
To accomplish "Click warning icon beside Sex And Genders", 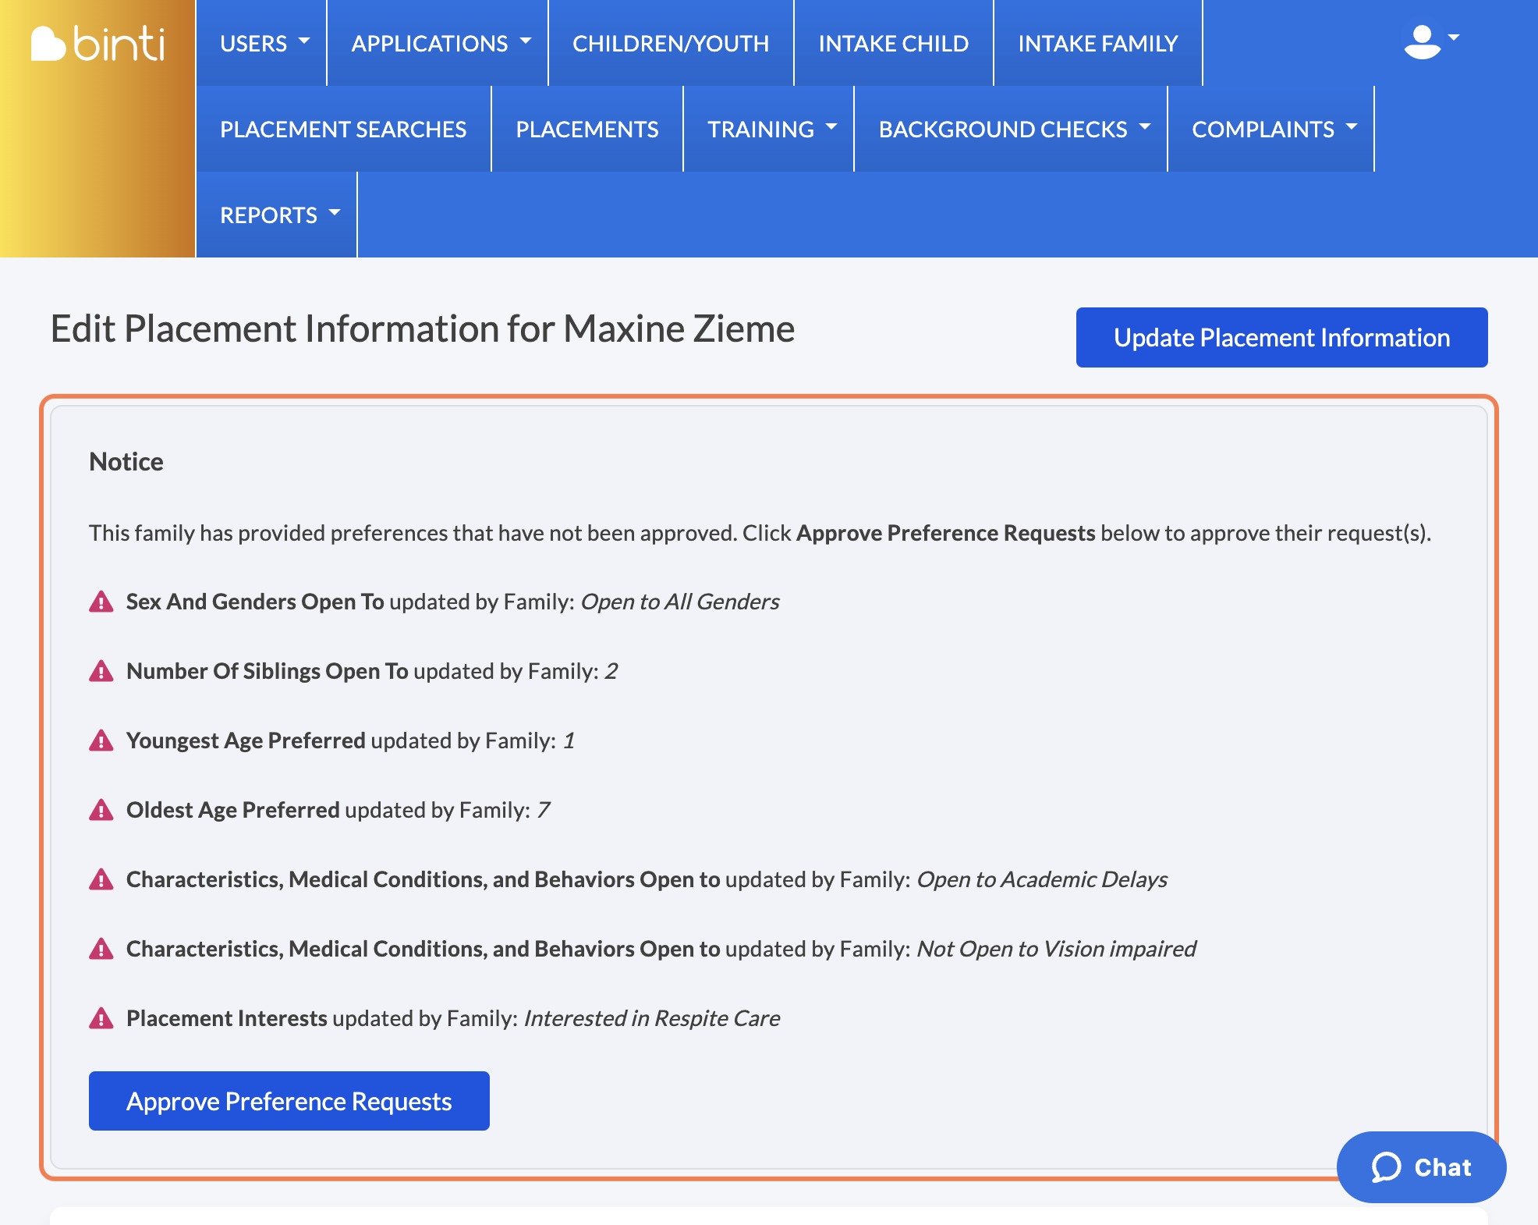I will pyautogui.click(x=101, y=602).
